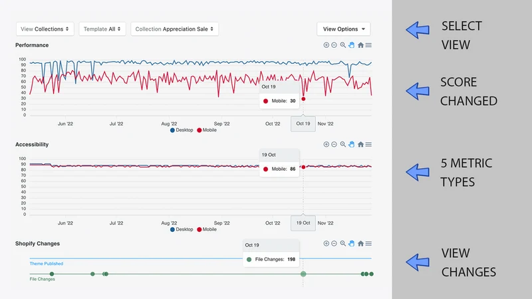
Task: Expand the View Options menu
Action: tap(344, 29)
